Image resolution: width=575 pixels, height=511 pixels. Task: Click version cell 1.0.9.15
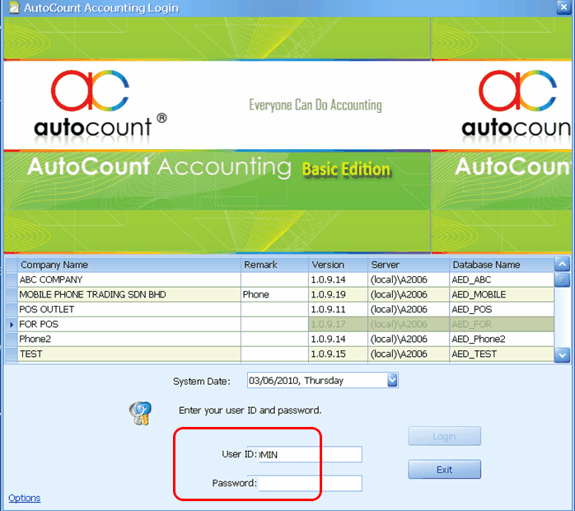(338, 354)
